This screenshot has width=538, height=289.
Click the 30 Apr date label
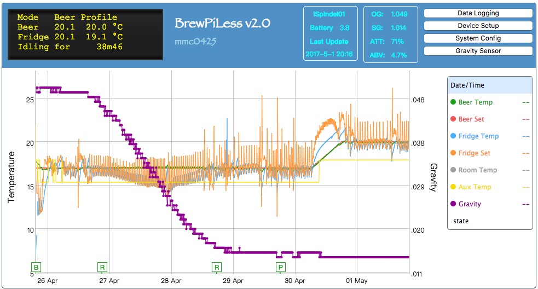point(295,281)
